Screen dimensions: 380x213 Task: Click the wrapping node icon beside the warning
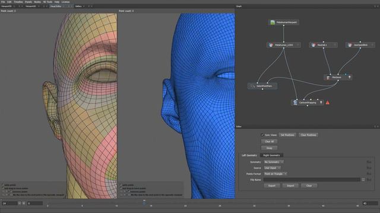(x=295, y=102)
